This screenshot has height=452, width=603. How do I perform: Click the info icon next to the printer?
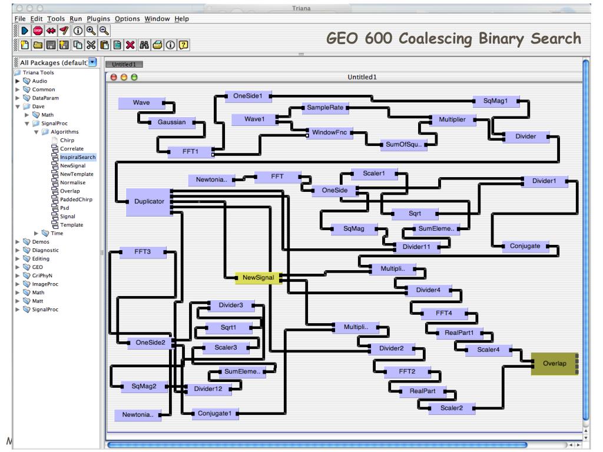[x=170, y=45]
